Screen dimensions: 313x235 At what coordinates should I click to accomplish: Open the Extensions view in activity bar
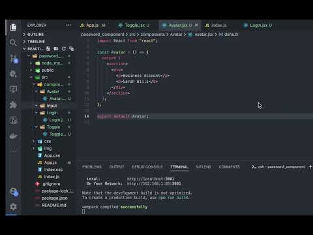pos(13,105)
